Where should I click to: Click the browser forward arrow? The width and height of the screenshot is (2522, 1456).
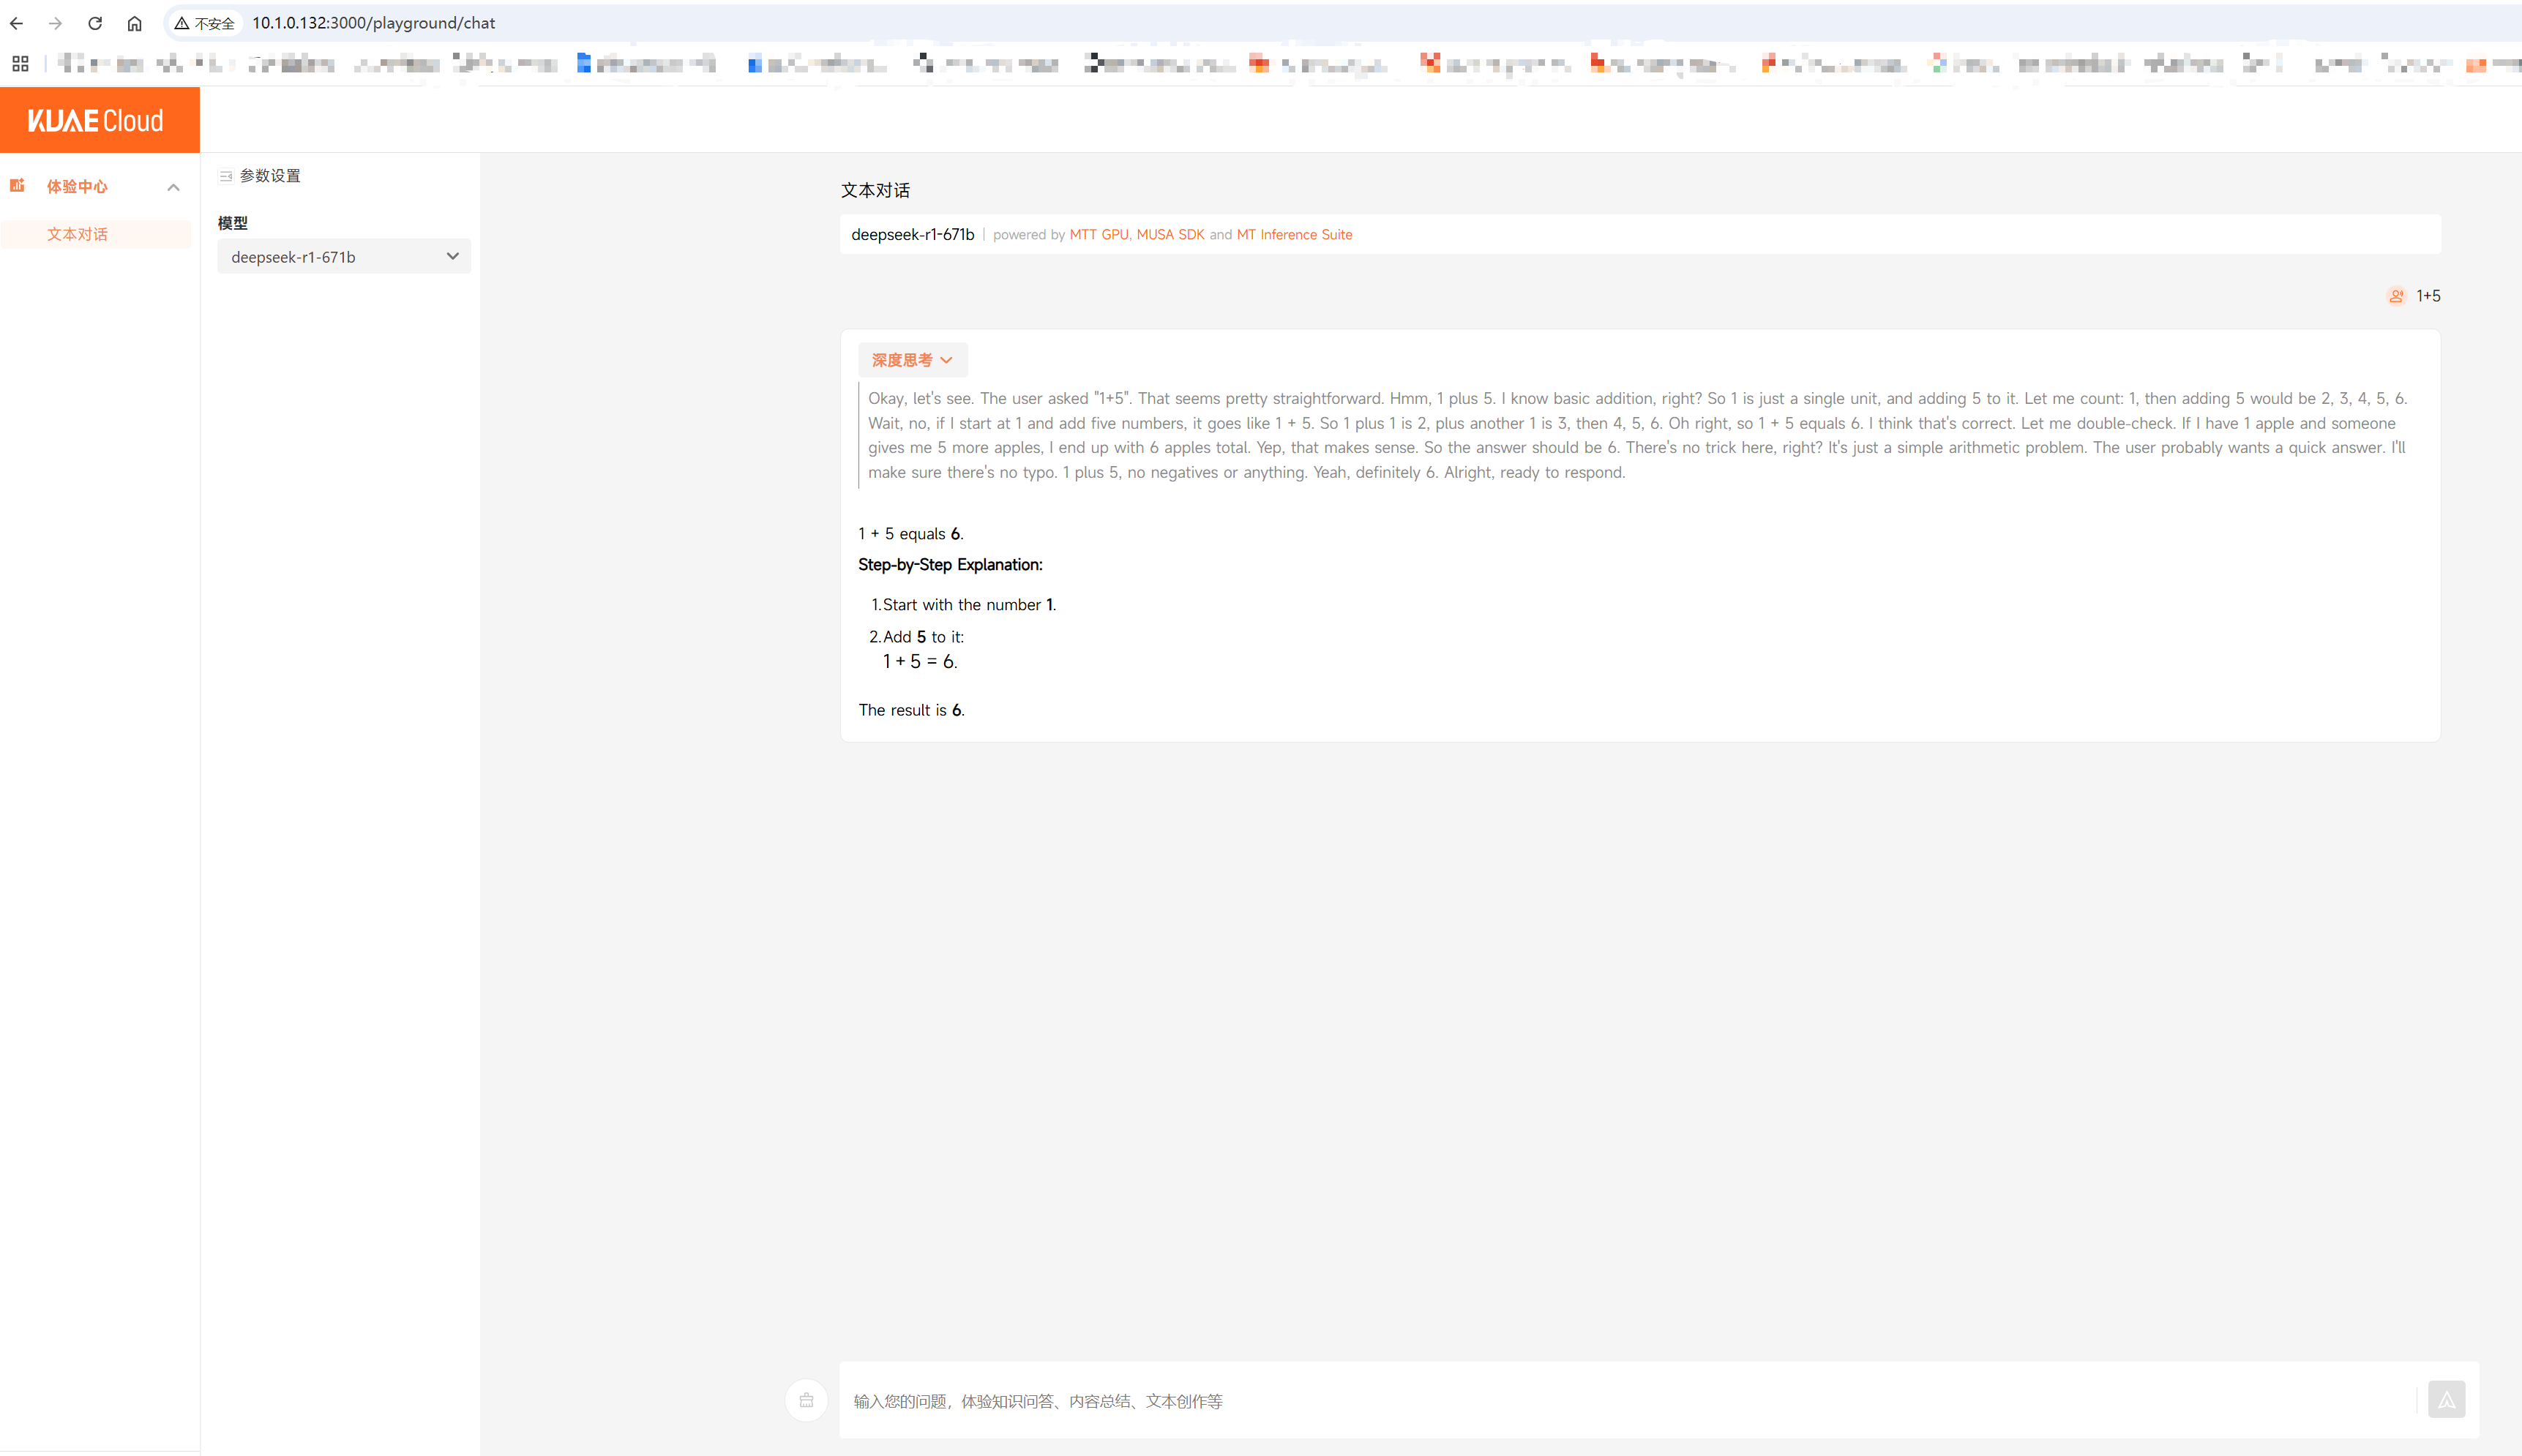click(x=56, y=23)
